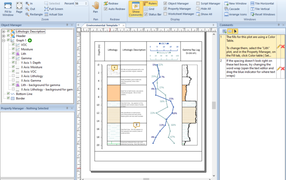
Task: Uncheck the Auto Redraw checkbox
Action: [x=105, y=9]
